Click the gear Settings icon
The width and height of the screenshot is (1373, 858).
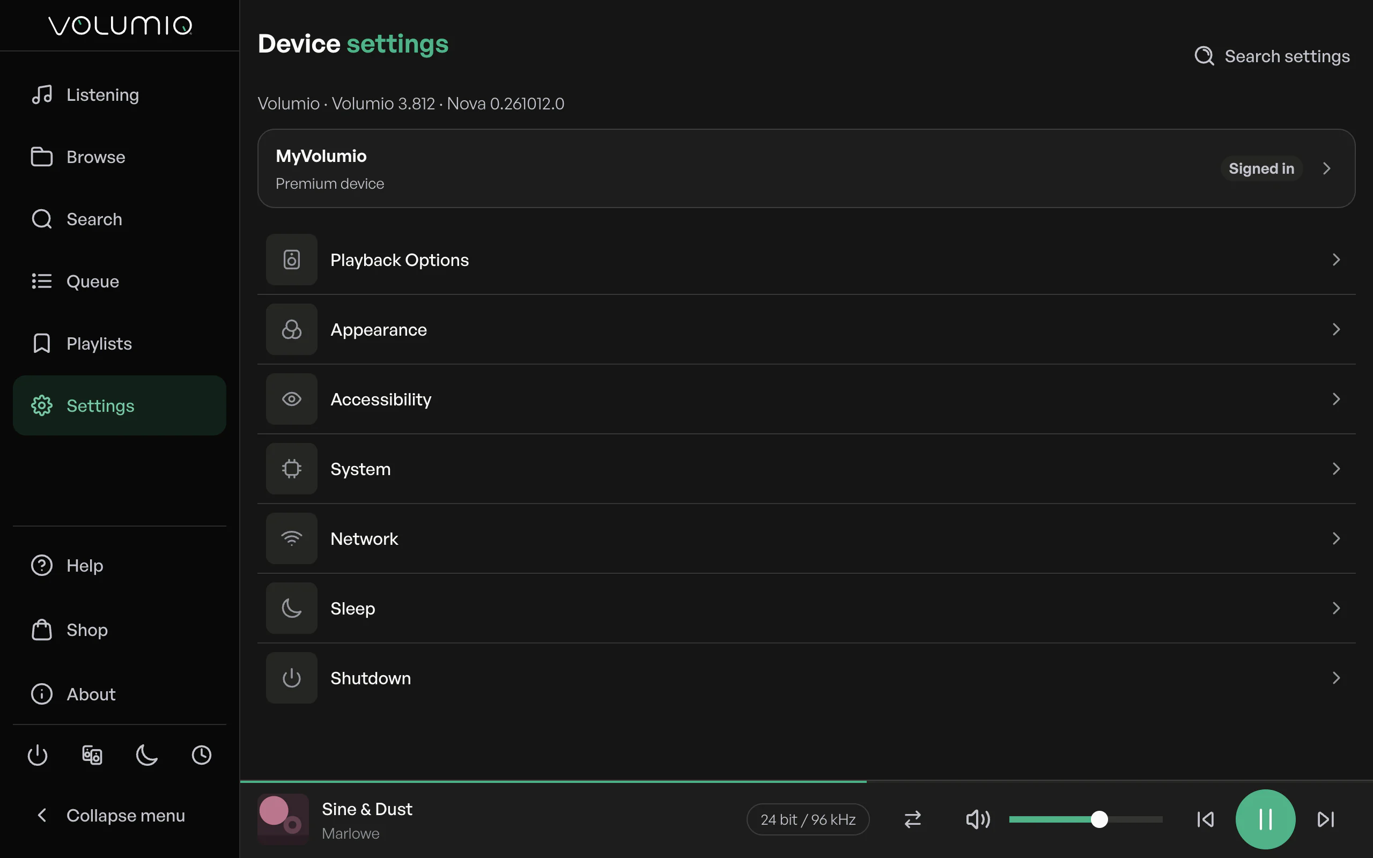(x=42, y=405)
